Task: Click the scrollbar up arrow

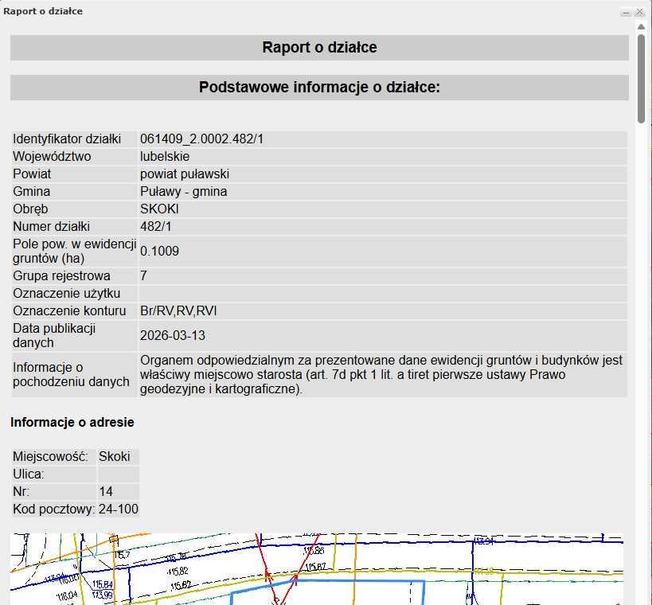Action: tap(641, 26)
